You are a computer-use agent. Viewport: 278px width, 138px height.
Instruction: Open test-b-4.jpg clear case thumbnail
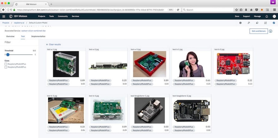click(108, 110)
